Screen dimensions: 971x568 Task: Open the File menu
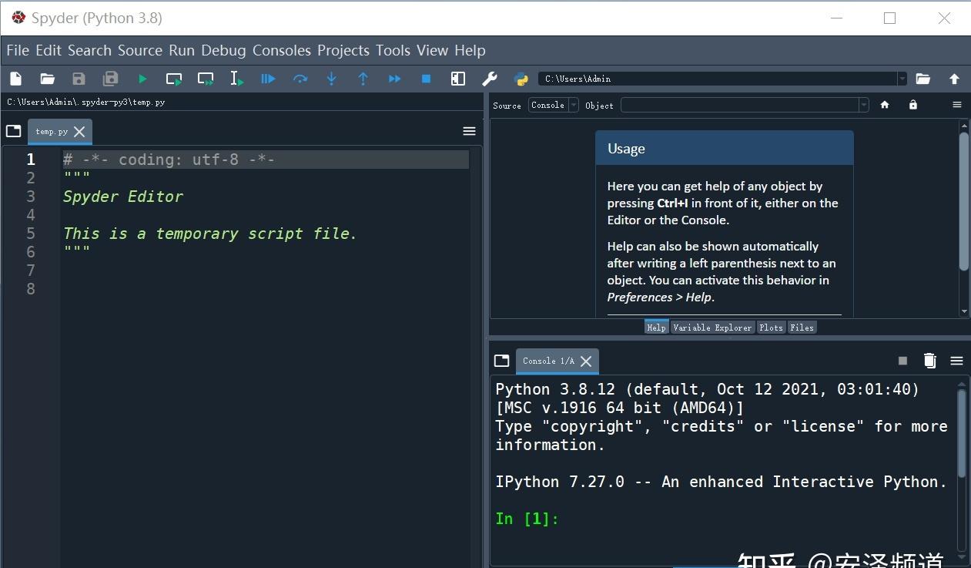pos(18,50)
